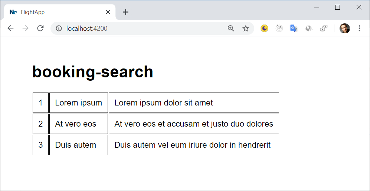Open the Google Translate extension
The width and height of the screenshot is (370, 191).
[x=294, y=29]
